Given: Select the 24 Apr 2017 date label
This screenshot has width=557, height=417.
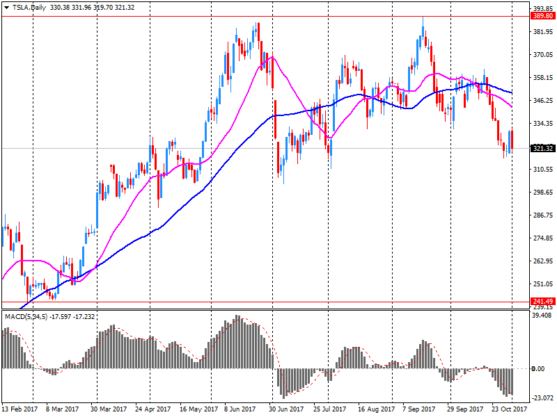Looking at the screenshot, I should point(152,409).
